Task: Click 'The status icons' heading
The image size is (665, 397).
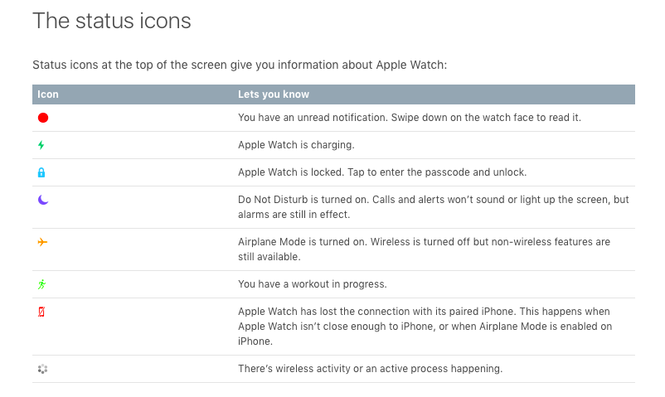Action: (x=112, y=21)
